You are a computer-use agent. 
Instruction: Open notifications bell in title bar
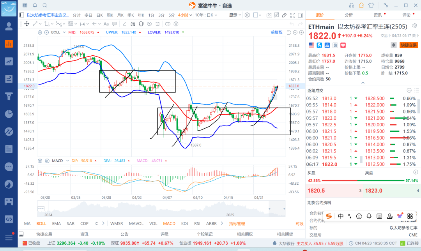coord(35,5)
